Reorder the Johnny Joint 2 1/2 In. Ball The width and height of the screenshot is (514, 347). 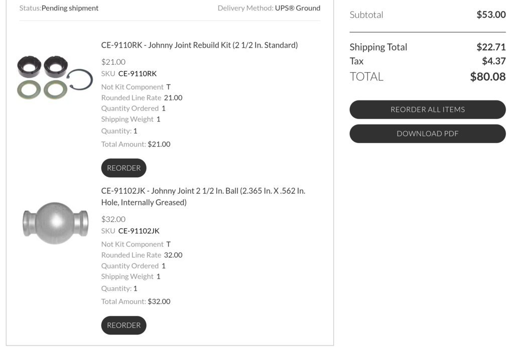tap(123, 325)
